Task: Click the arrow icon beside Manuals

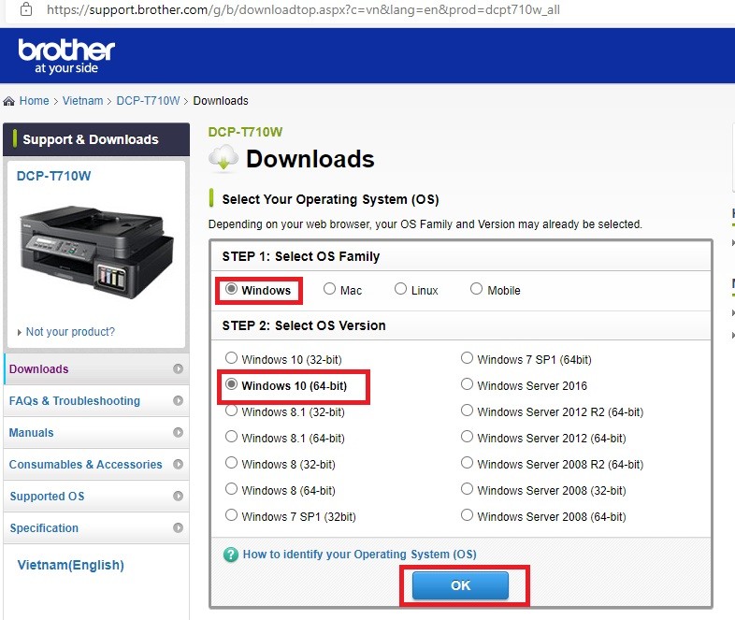Action: [x=178, y=432]
